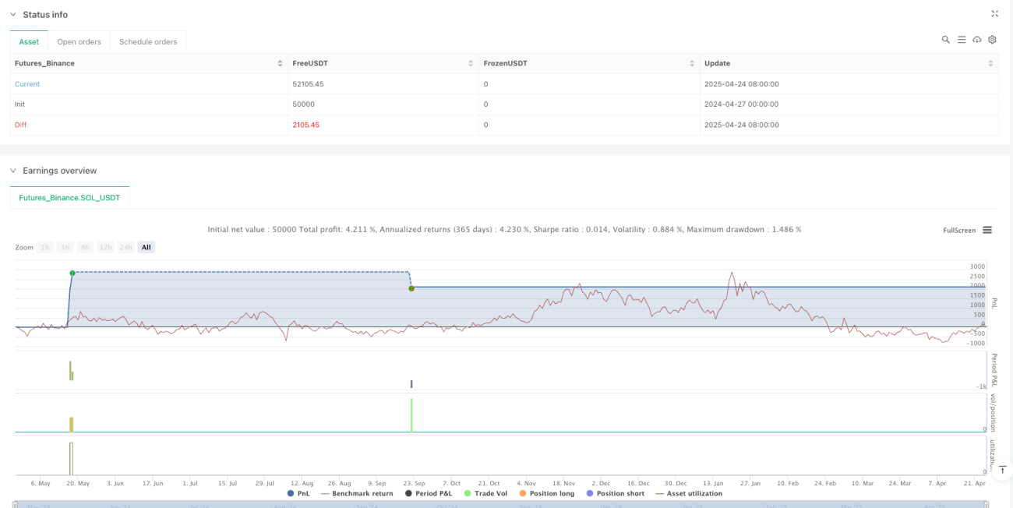
Task: Select the 12h zoom button
Action: point(104,247)
